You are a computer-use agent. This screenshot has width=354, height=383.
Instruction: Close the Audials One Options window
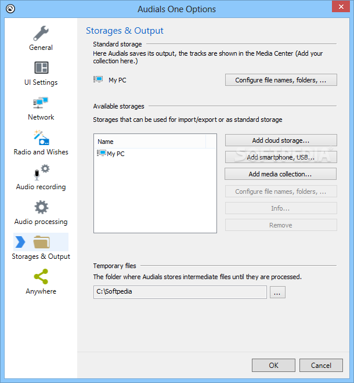pos(341,6)
